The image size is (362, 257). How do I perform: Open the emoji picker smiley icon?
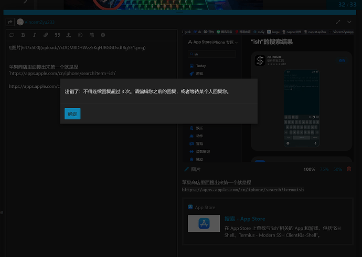[80, 35]
